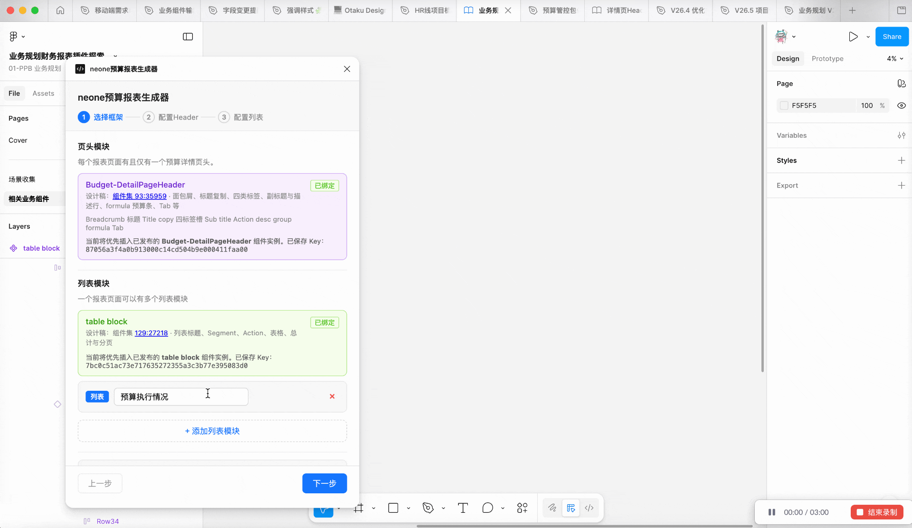
Task: Select the Text tool
Action: (463, 508)
